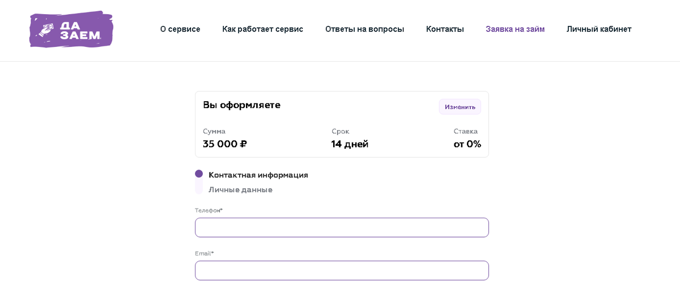The width and height of the screenshot is (680, 294).
Task: Click the Телефон field label
Action: 209,210
